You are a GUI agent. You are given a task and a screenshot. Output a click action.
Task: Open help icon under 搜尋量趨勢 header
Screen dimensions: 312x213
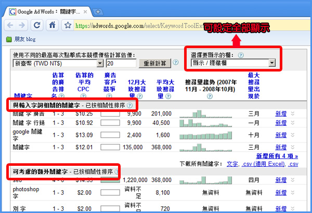(210, 96)
